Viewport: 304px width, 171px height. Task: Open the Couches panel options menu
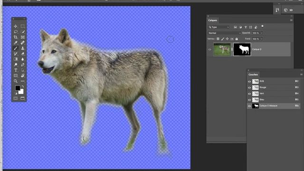[x=301, y=75]
